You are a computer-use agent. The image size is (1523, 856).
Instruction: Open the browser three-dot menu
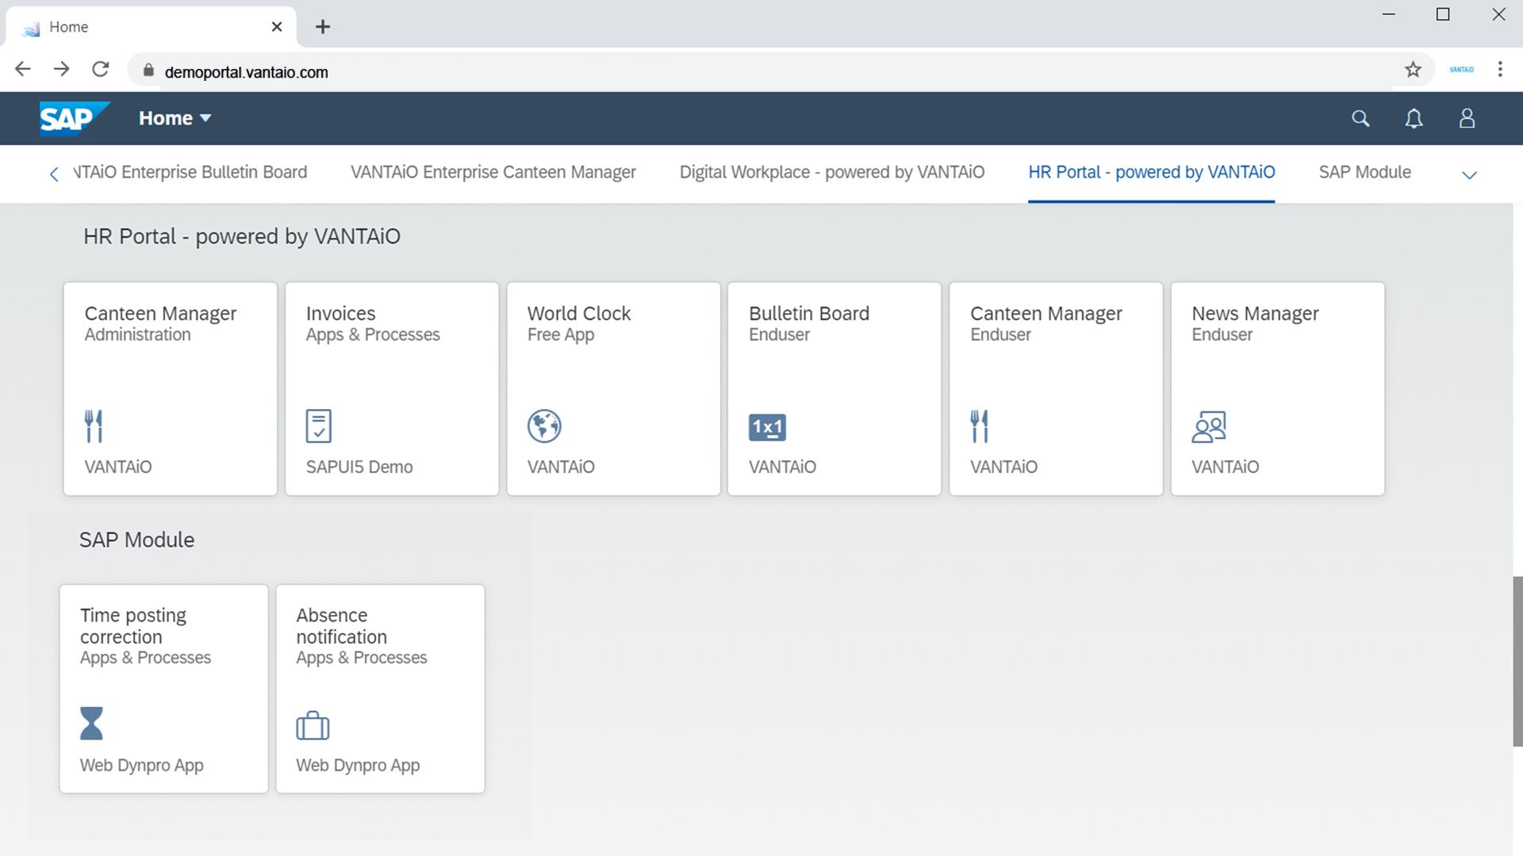click(x=1499, y=69)
